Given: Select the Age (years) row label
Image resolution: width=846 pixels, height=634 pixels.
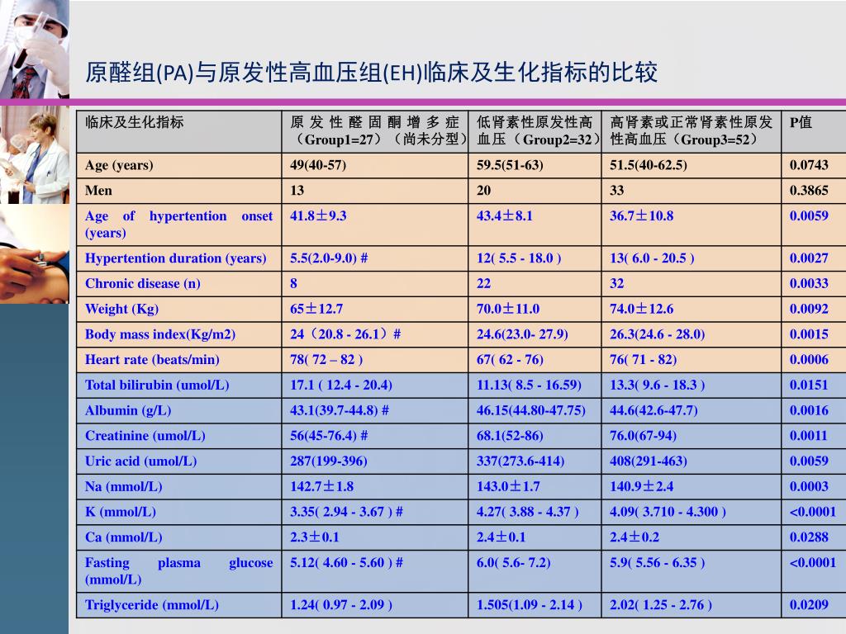Looking at the screenshot, I should pyautogui.click(x=119, y=165).
